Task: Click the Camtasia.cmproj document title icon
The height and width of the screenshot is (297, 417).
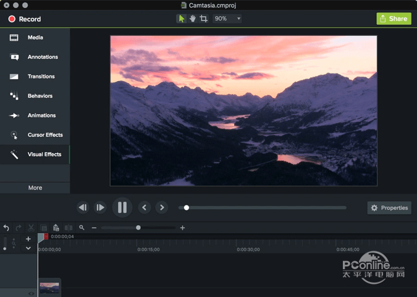Action: coord(183,5)
